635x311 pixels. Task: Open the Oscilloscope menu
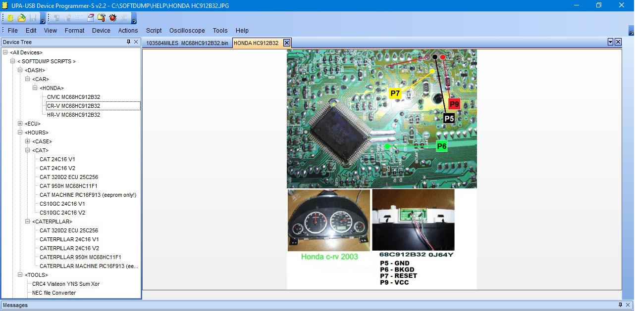[187, 31]
